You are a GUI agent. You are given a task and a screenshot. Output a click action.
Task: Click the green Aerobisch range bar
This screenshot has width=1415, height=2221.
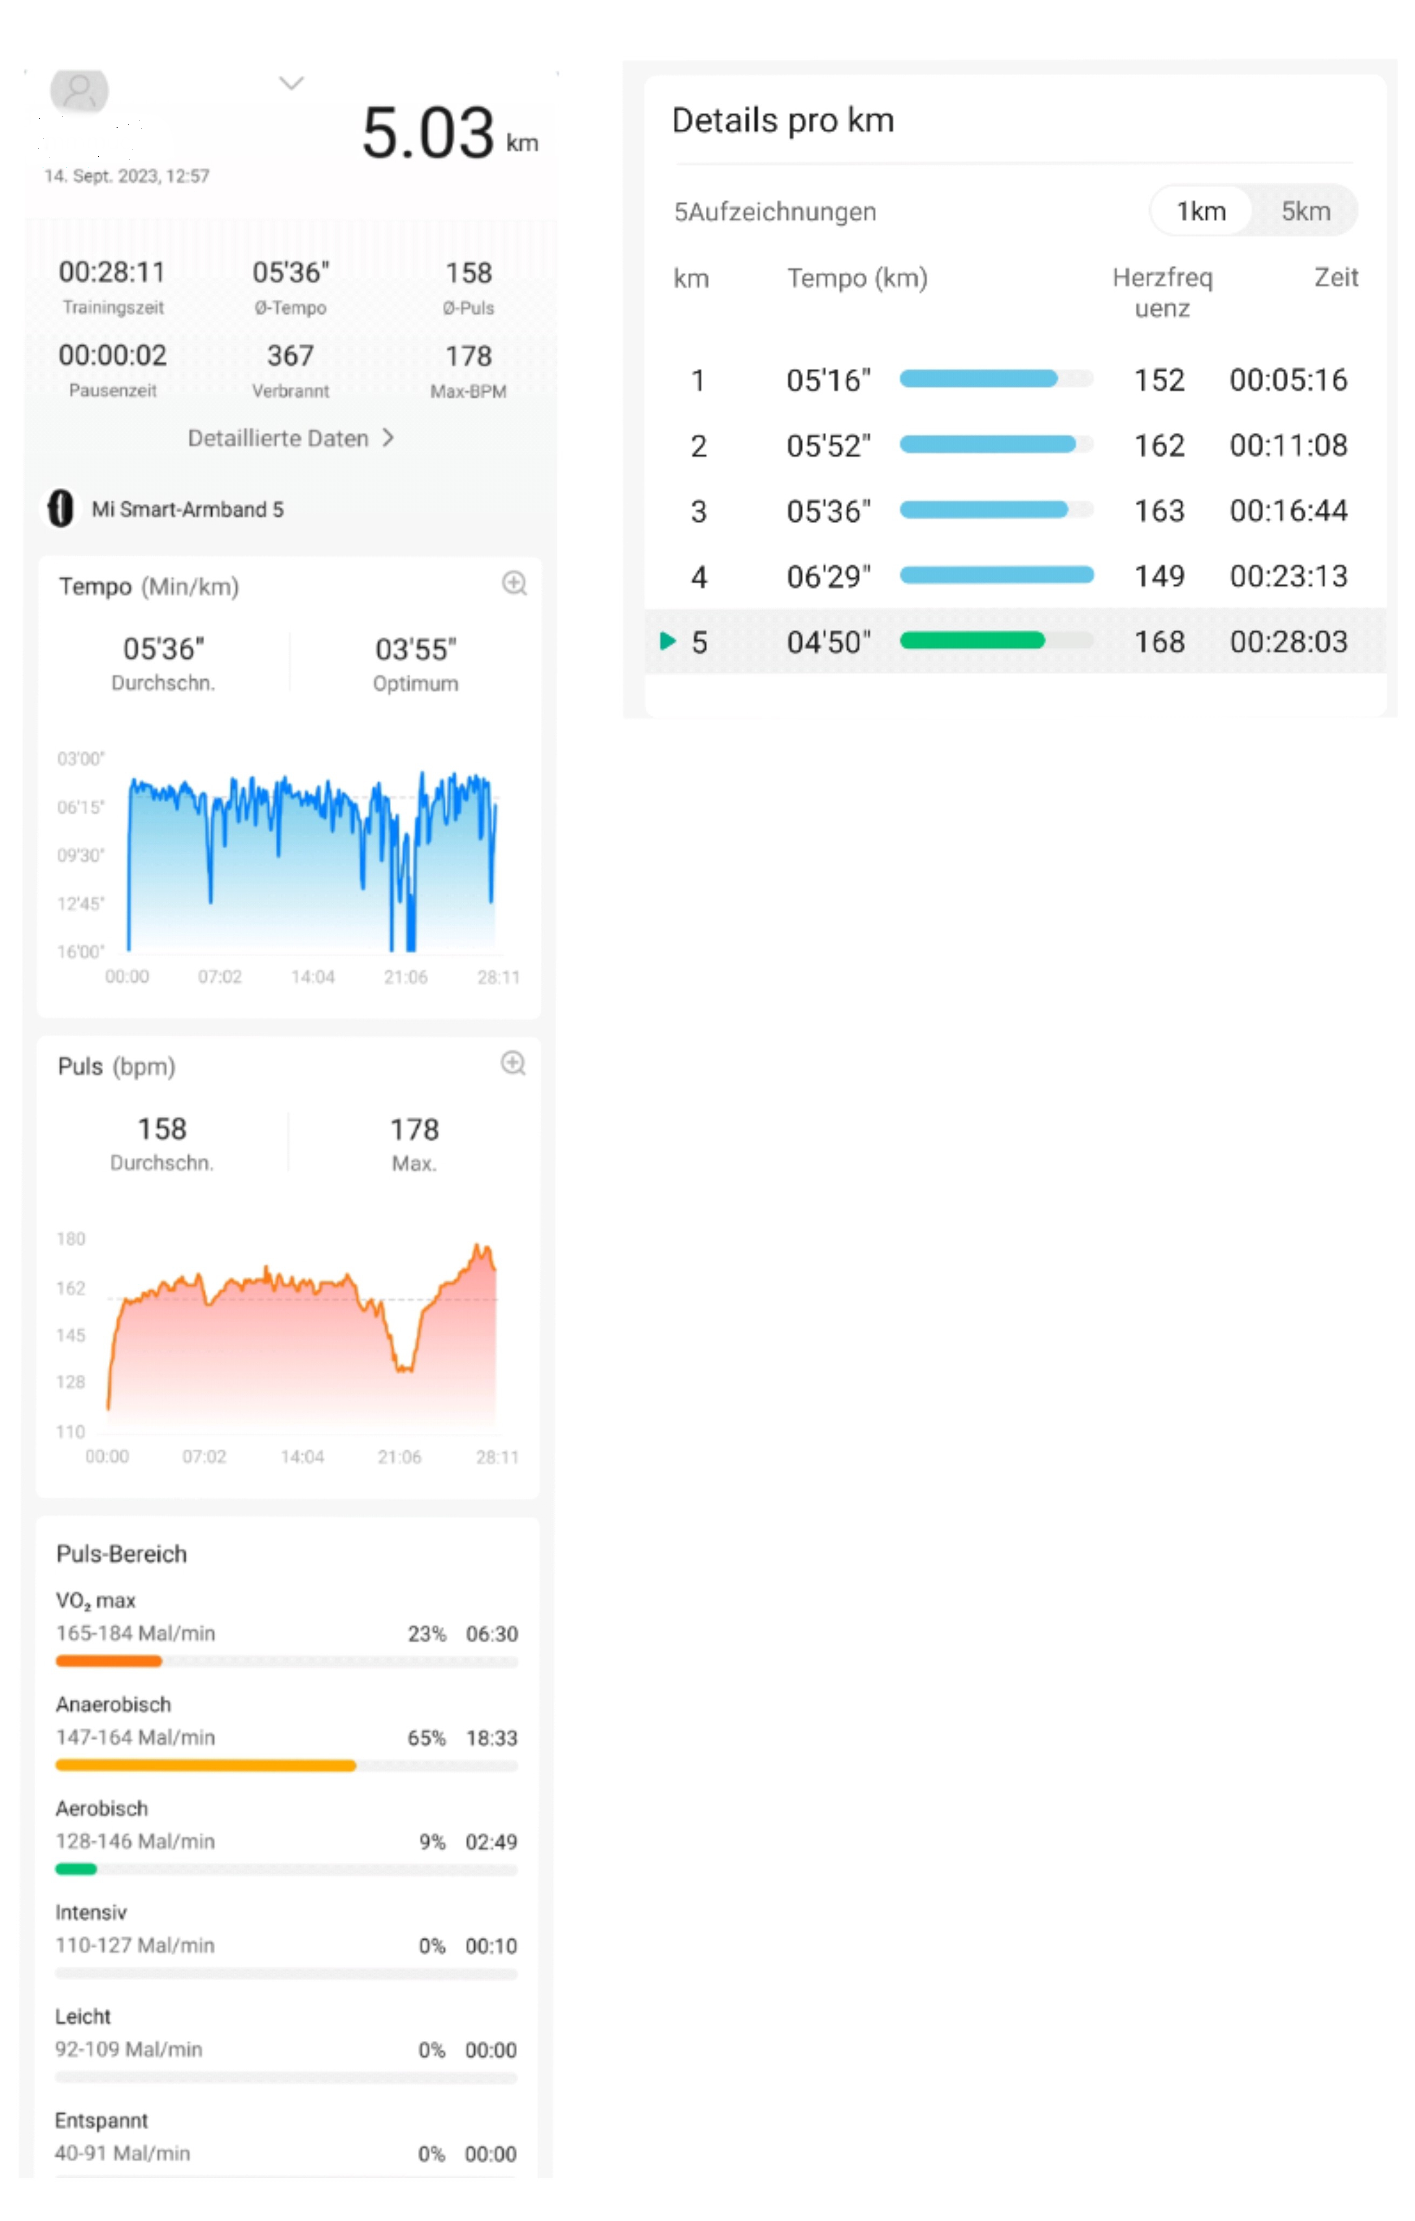[76, 1870]
